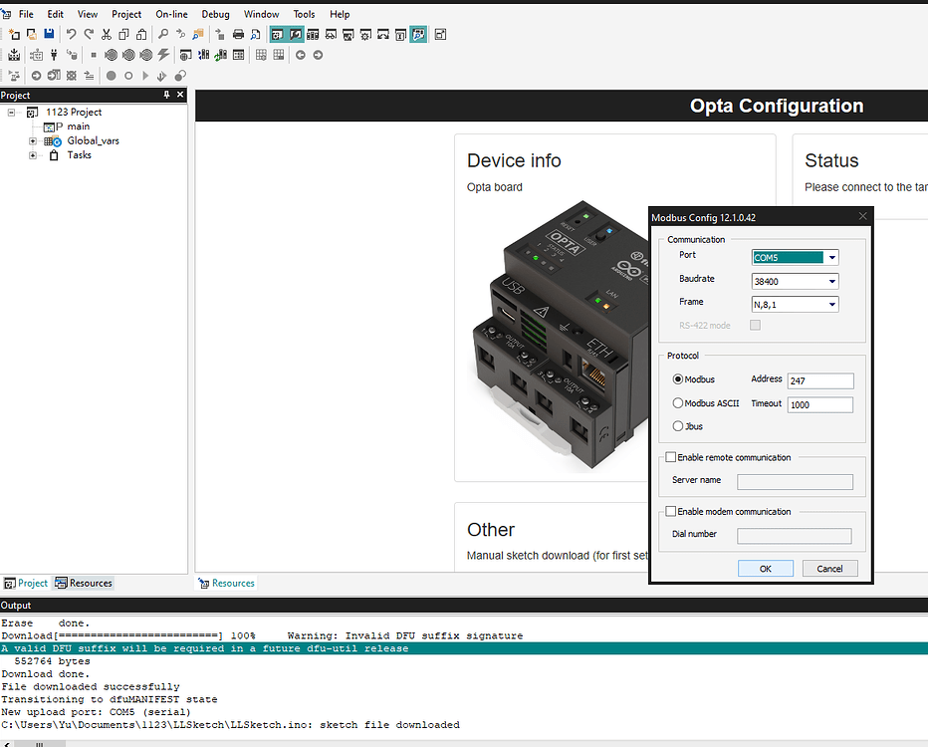Viewport: 928px width, 747px height.
Task: Click the lightning bolt toolbar icon
Action: click(x=163, y=55)
